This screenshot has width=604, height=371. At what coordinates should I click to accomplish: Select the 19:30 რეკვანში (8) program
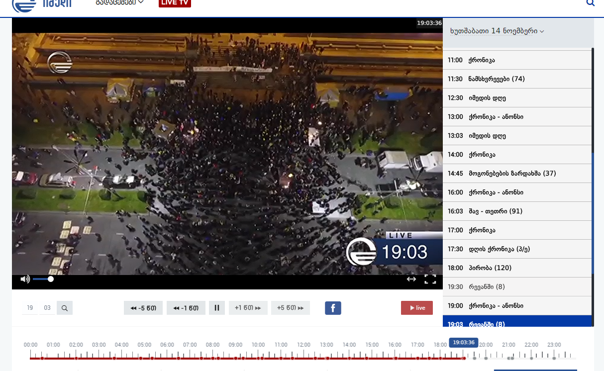click(x=517, y=287)
